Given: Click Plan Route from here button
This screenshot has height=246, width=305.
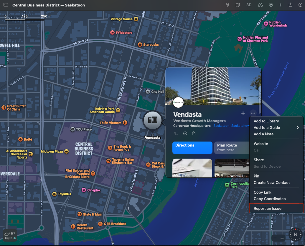Looking at the screenshot, I should 232,147.
